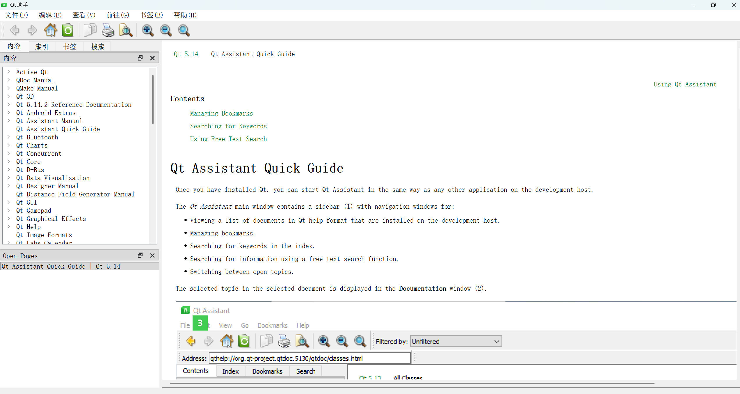Zoom out using magnifier minus icon
Image resolution: width=740 pixels, height=394 pixels.
click(166, 30)
